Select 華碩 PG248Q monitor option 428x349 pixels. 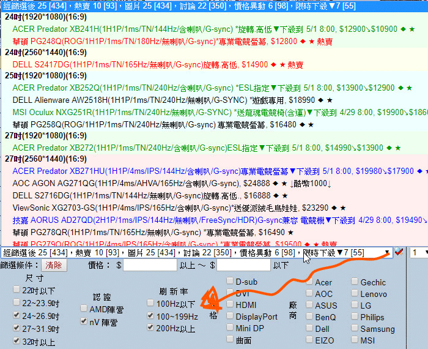214,41
